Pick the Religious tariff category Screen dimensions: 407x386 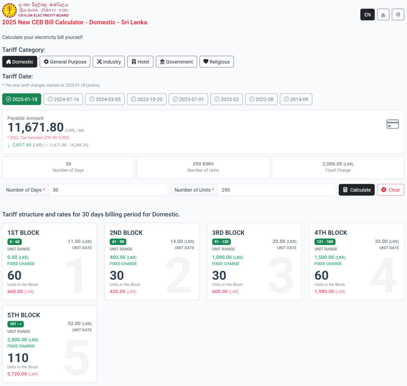[217, 62]
